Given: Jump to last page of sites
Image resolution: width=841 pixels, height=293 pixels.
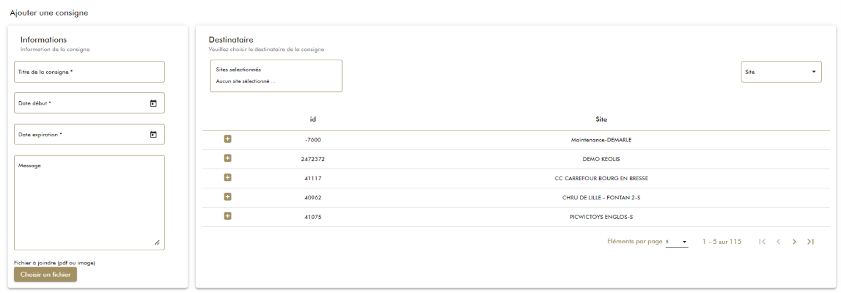Looking at the screenshot, I should 811,242.
